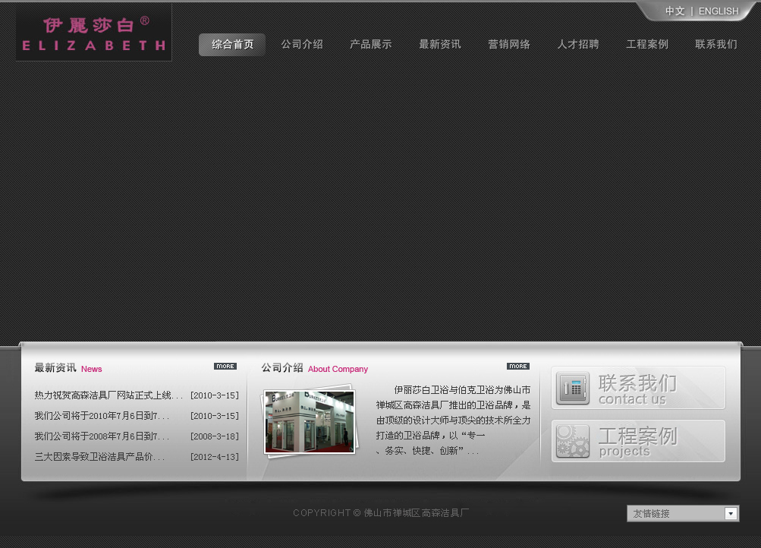Viewport: 761px width, 548px height.
Task: Open news article 热力祝贺高森洁具厂网站正式上线
Action: coord(108,395)
